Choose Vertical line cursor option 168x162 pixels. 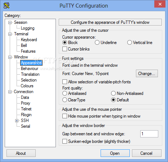pos(129,43)
